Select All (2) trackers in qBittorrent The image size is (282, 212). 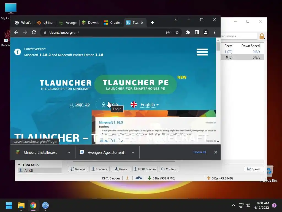(x=39, y=170)
